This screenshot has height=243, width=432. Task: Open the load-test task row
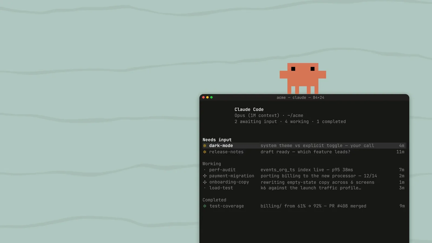coord(304,188)
